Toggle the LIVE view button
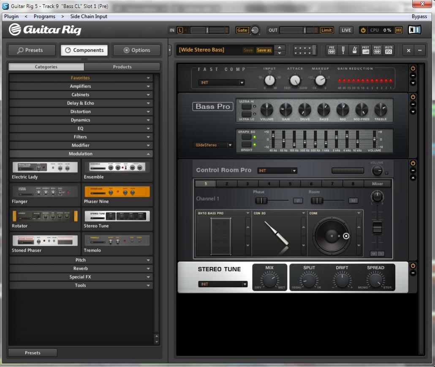 coord(346,30)
